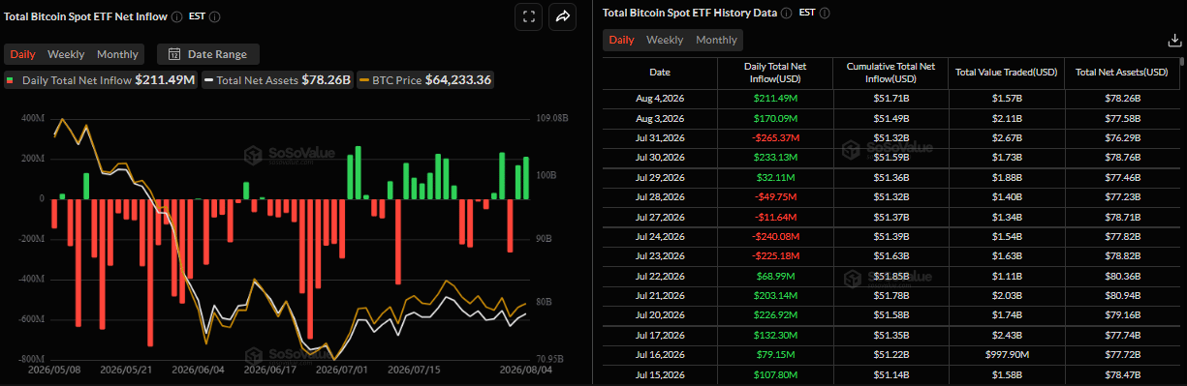Click the $997.90M value traded cell
The height and width of the screenshot is (386, 1187).
tap(1006, 355)
